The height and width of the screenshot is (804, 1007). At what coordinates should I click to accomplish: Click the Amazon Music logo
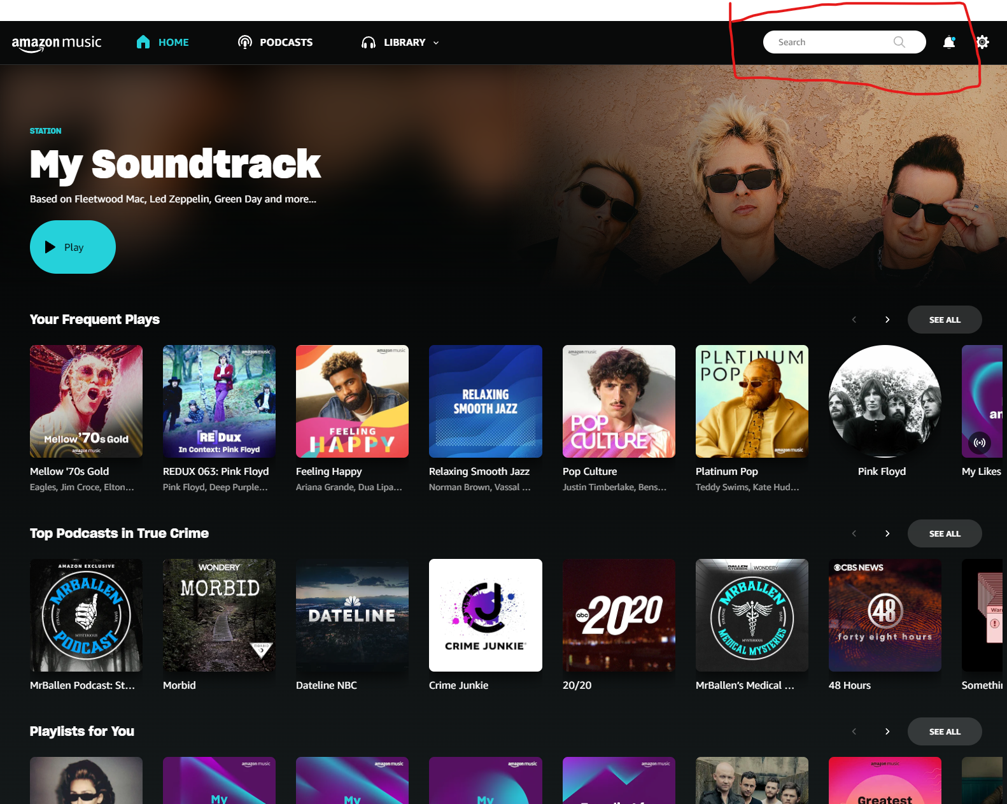coord(57,43)
